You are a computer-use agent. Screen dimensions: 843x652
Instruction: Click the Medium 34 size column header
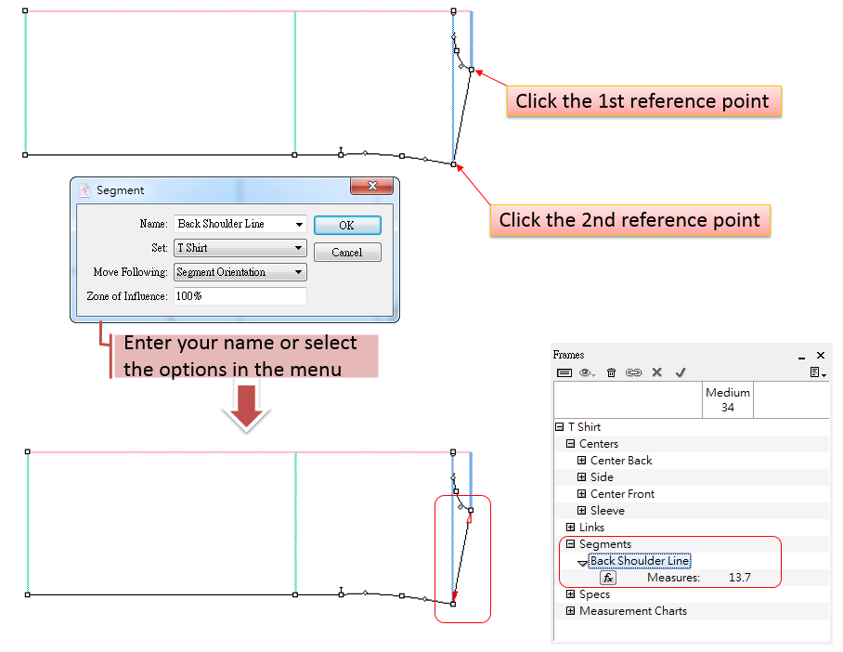727,400
